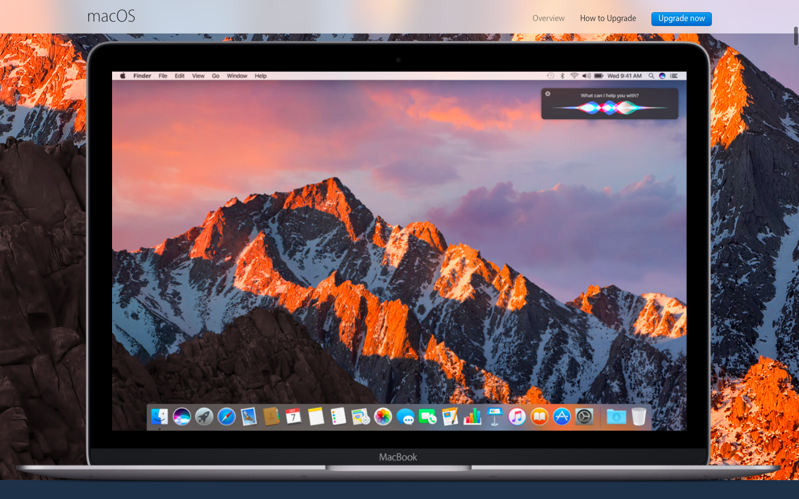Open Finder from the dock
Viewport: 799px width, 499px height.
[x=159, y=416]
